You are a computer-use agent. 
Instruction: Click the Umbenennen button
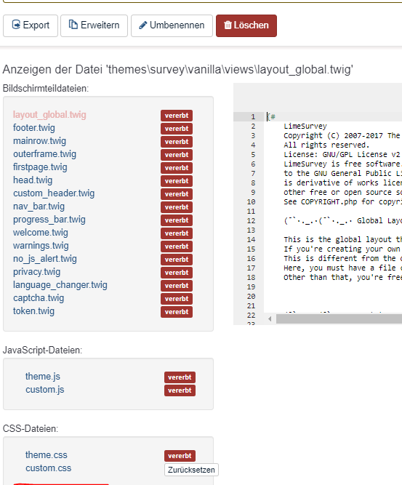tap(172, 25)
